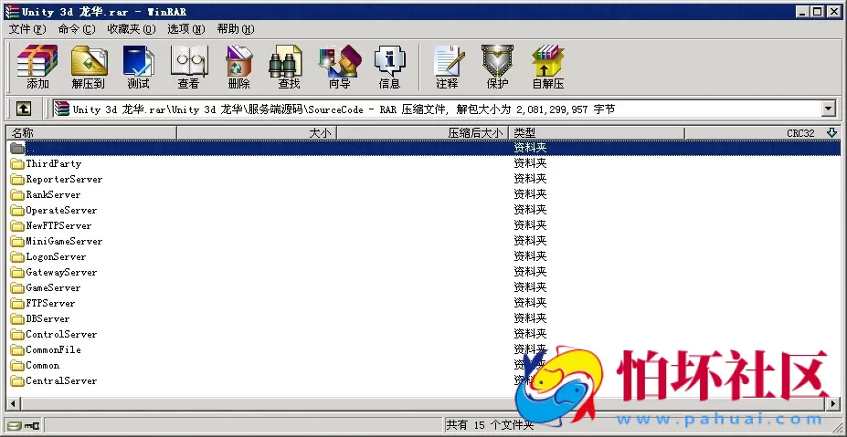The image size is (847, 437).
Task: Open the 命令(C) menu
Action: coord(77,29)
